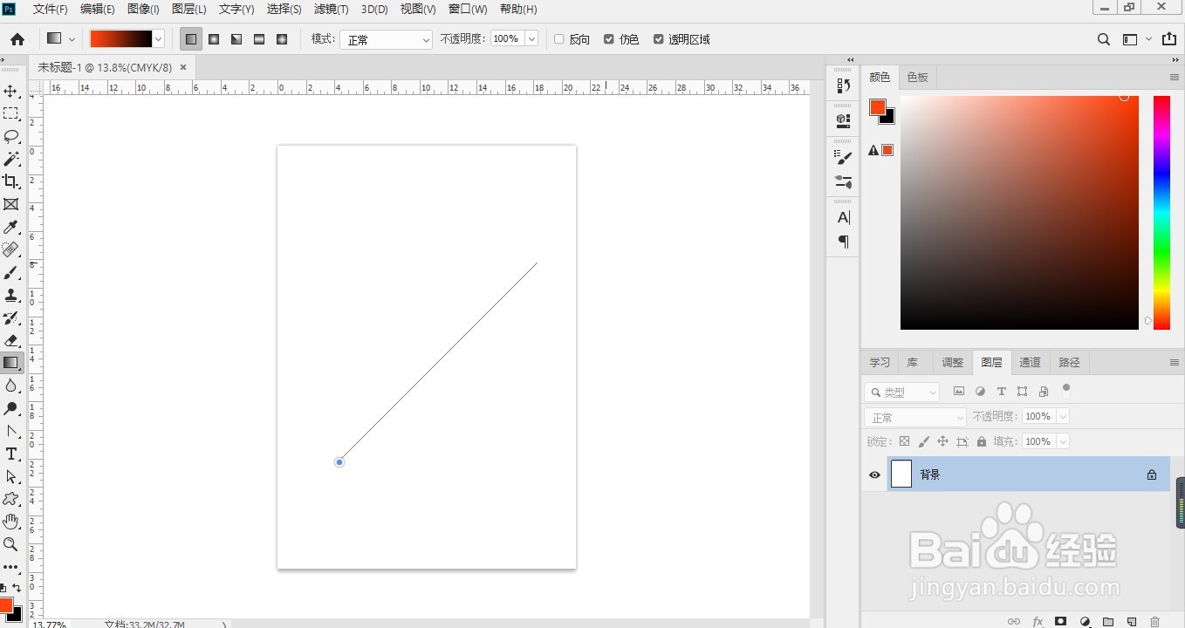Viewport: 1185px width, 628px height.
Task: Click the new layer icon in Layers panel
Action: coord(1131,622)
